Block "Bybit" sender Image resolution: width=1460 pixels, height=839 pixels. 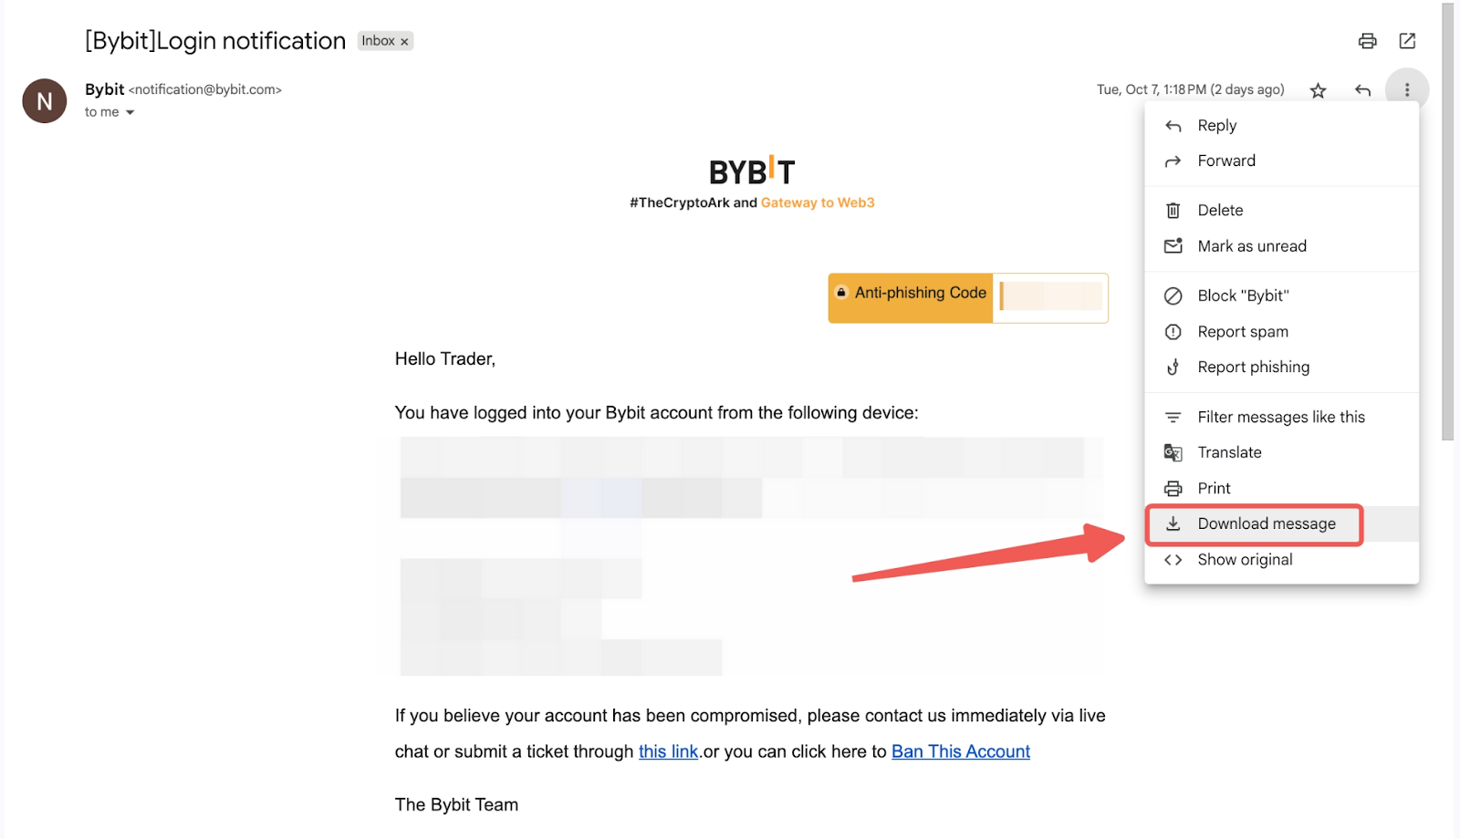1243,295
